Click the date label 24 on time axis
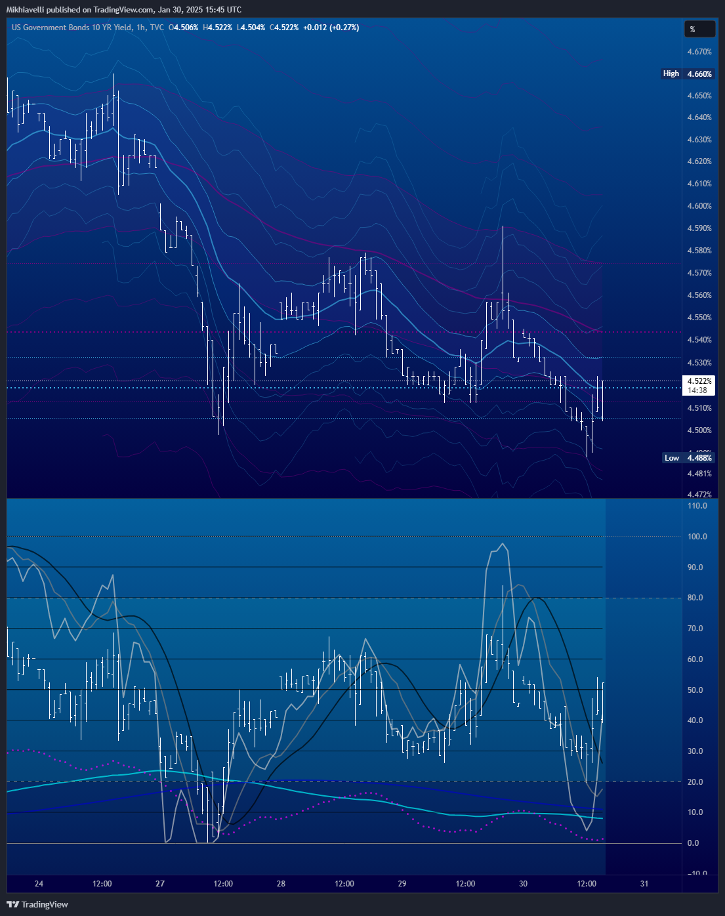The width and height of the screenshot is (725, 916). [39, 884]
